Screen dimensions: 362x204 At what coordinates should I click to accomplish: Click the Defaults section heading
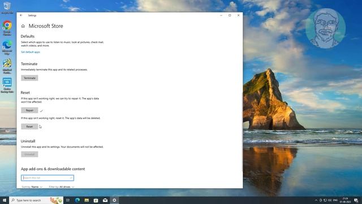(28, 36)
